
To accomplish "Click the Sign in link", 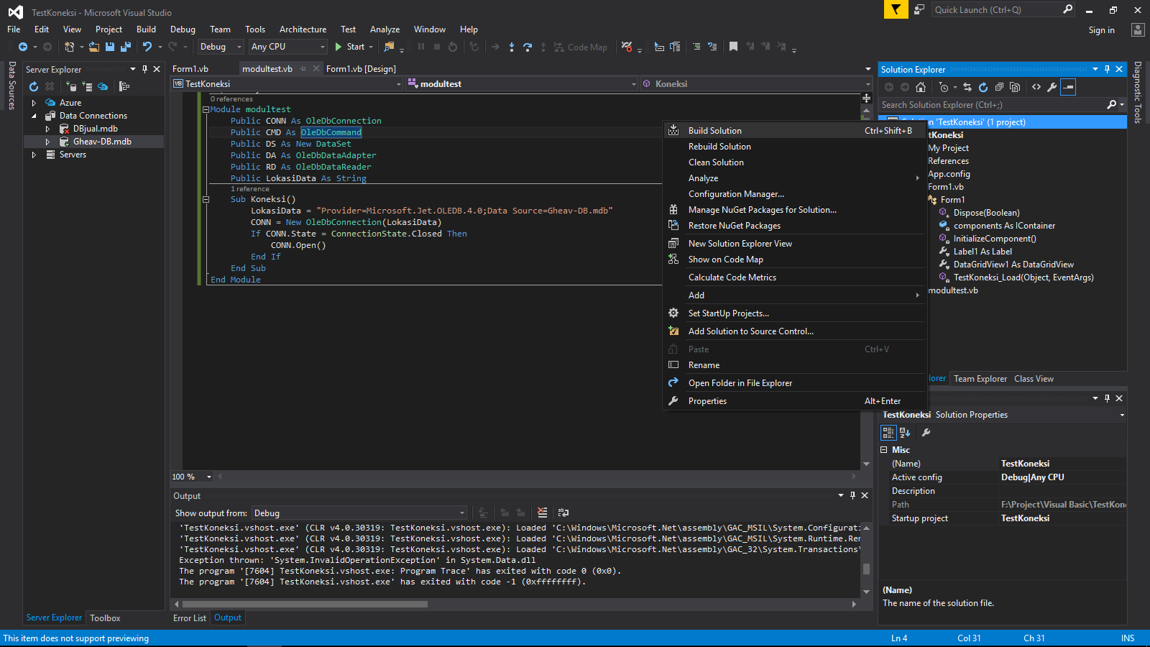I will (x=1102, y=29).
